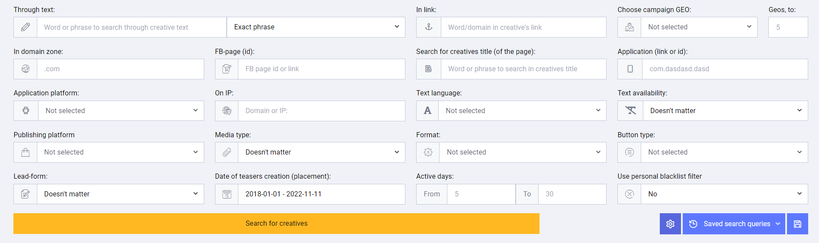Open the Text availability dropdown
Image resolution: width=819 pixels, height=243 pixels.
pyautogui.click(x=726, y=110)
